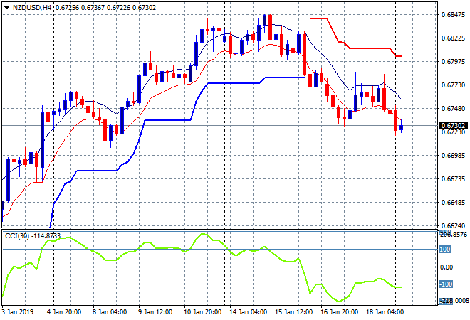Click the 4 Jan 20:00 time label
Viewport: 470px width, 320px height.
[x=63, y=312]
